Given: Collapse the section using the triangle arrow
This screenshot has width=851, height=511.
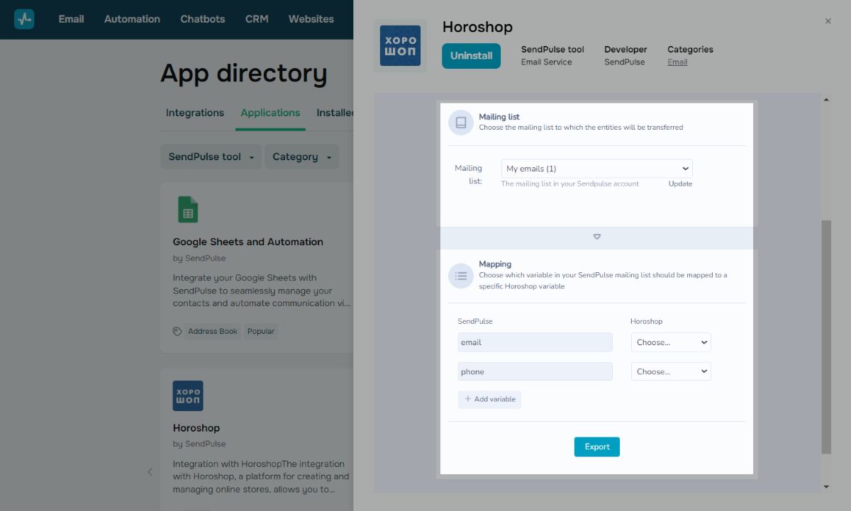Looking at the screenshot, I should (x=597, y=237).
